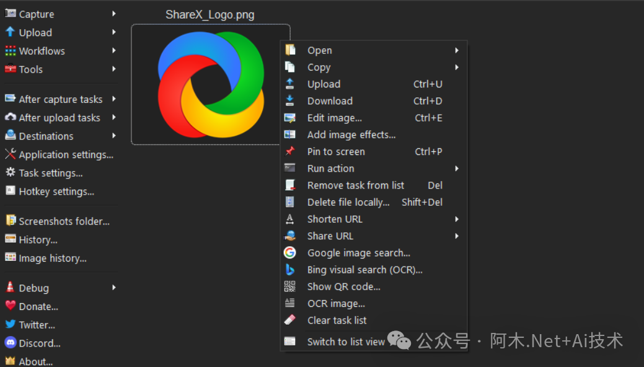
Task: Click the Hotkey settings icon
Action: pos(11,191)
